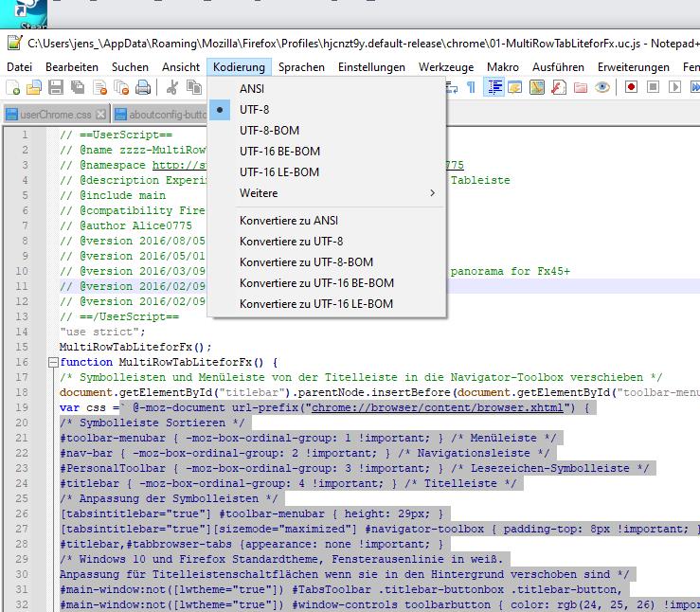The height and width of the screenshot is (612, 700).
Task: Toggle the indent guide toolbar button
Action: 494,88
